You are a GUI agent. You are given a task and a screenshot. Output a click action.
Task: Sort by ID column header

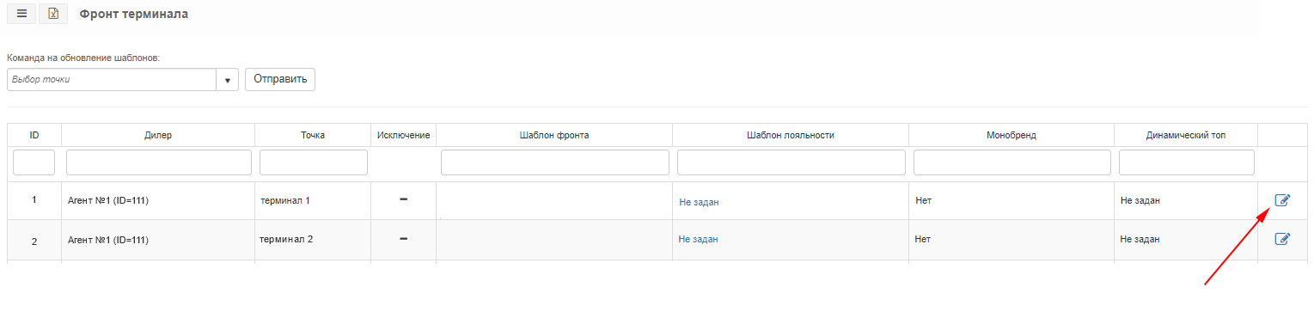34,135
